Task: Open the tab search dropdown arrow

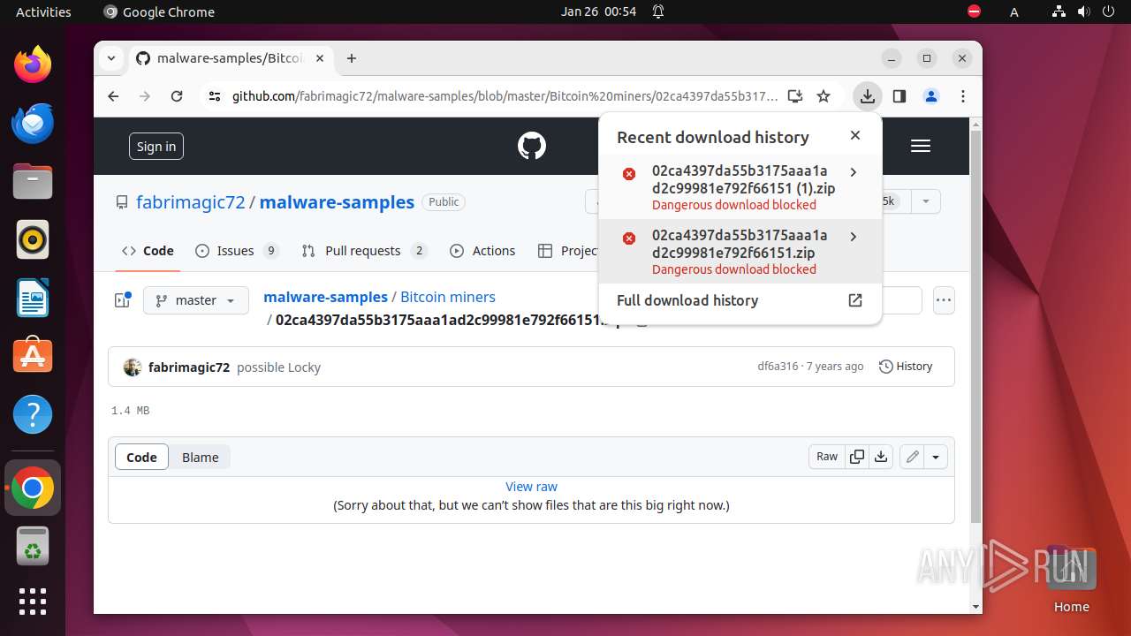Action: pos(111,58)
